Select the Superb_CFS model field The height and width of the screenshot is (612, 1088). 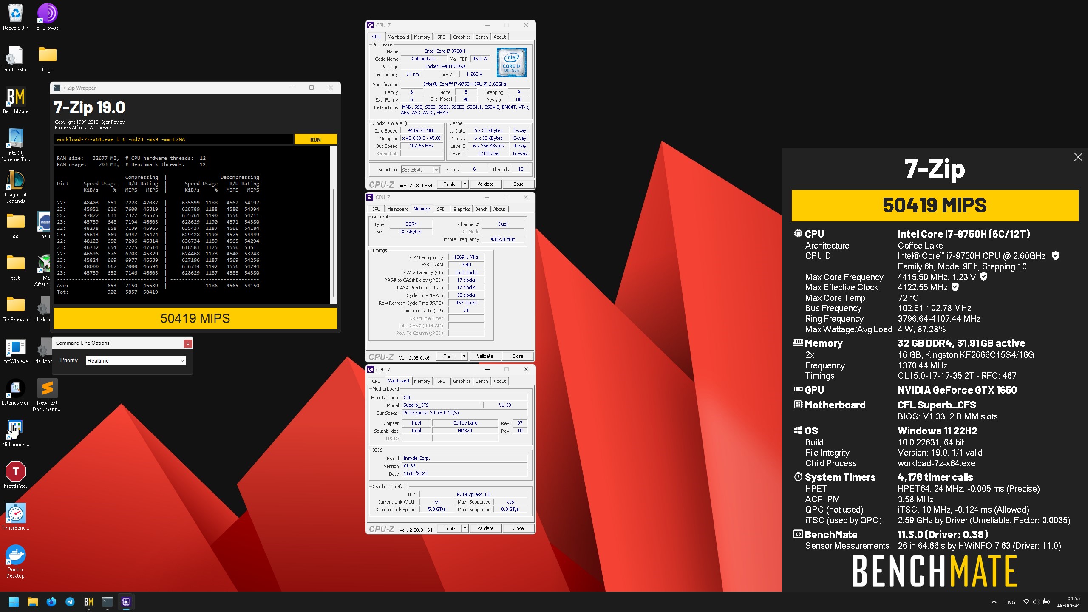pyautogui.click(x=442, y=405)
